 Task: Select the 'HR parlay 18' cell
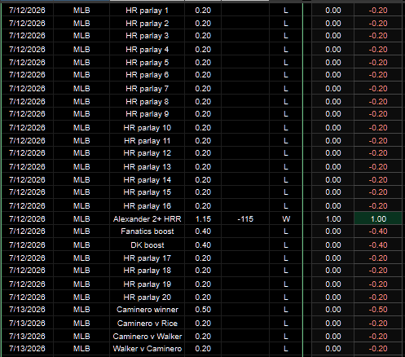point(147,271)
